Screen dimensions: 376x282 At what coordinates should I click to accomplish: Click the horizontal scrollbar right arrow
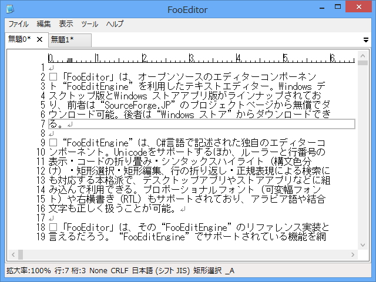tap(352, 254)
